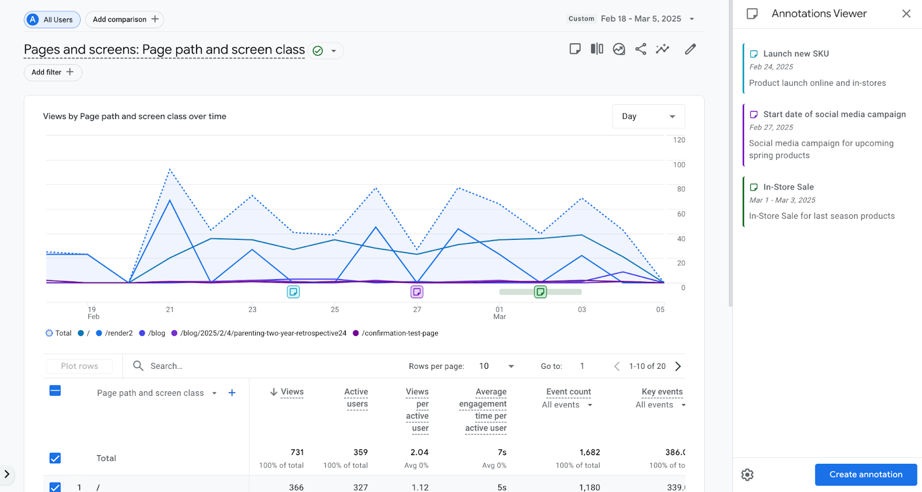Uncheck the Total row checkbox
This screenshot has width=922, height=492.
click(55, 458)
